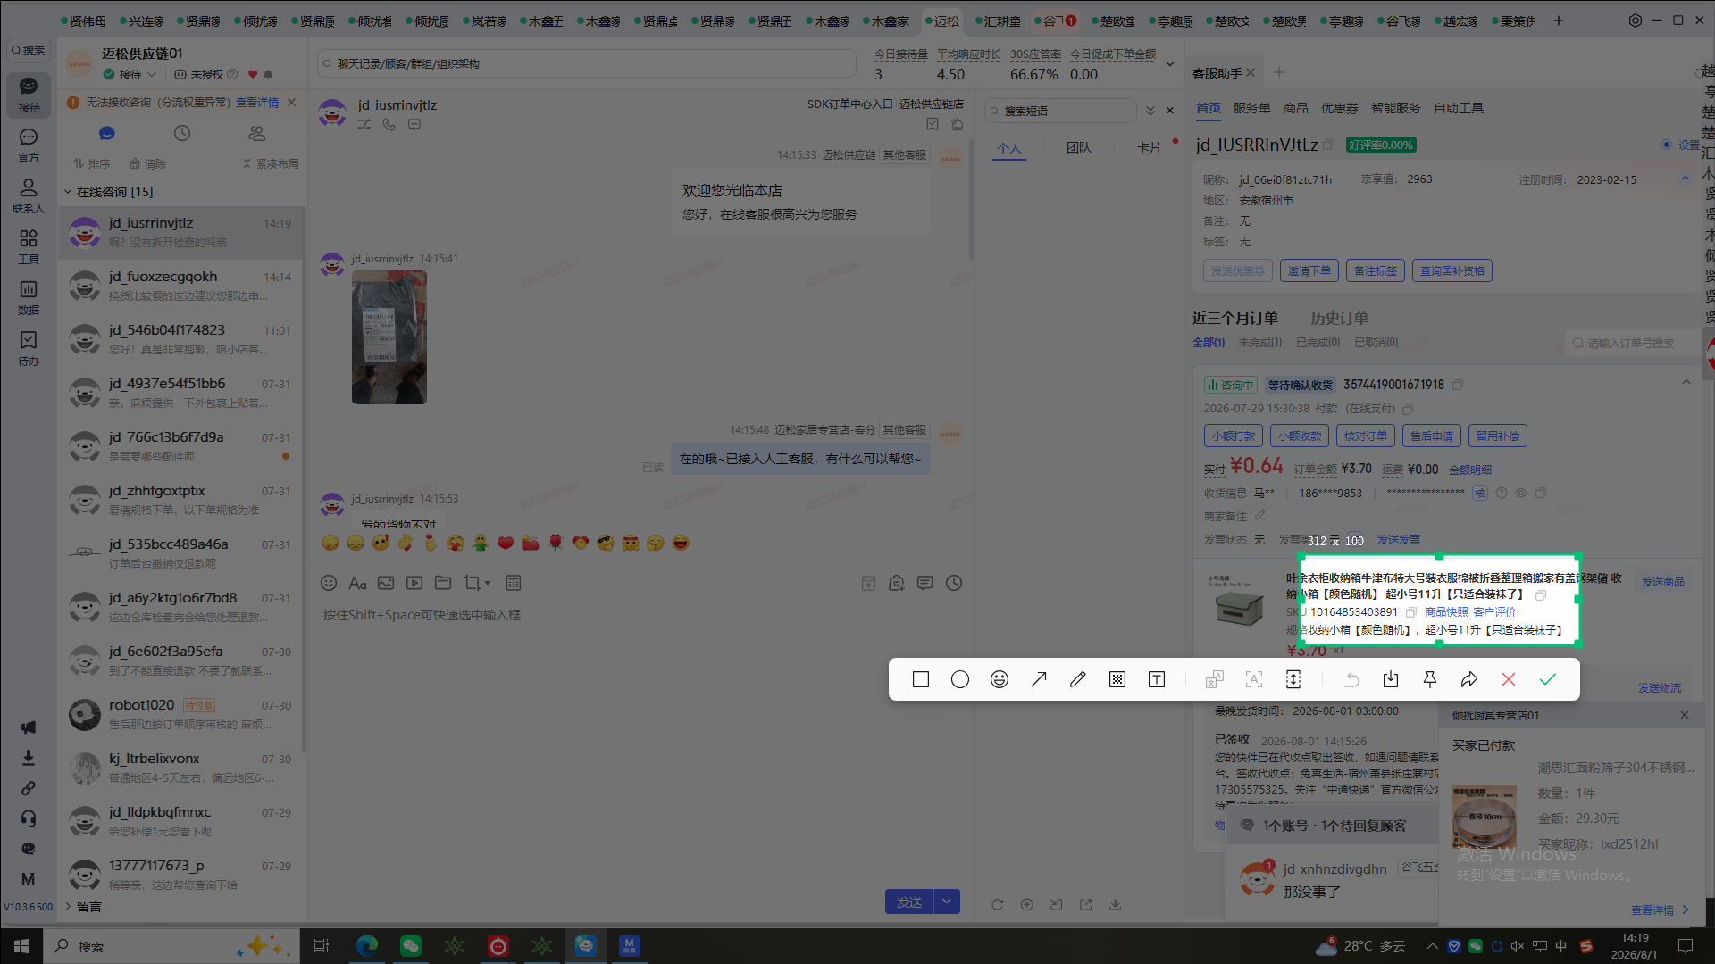This screenshot has width=1715, height=964.
Task: Open 官方 official messages in sidebar
Action: tap(29, 145)
